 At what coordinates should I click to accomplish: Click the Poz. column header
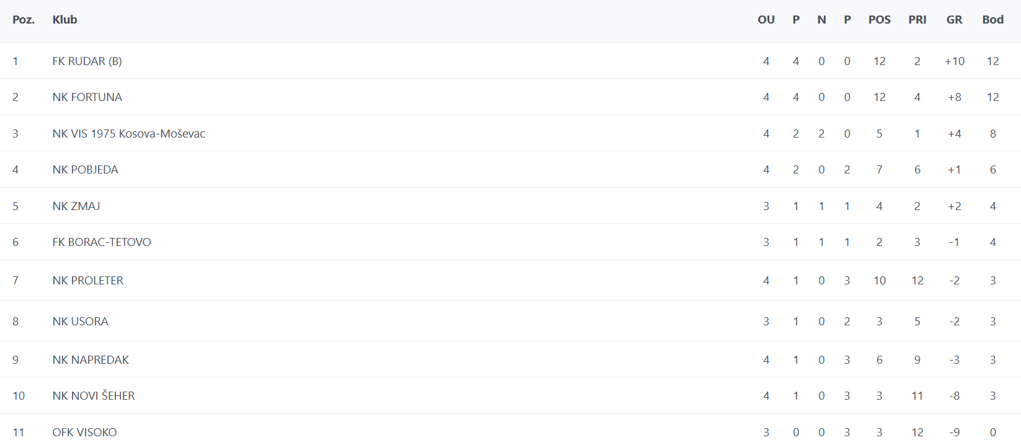(24, 20)
